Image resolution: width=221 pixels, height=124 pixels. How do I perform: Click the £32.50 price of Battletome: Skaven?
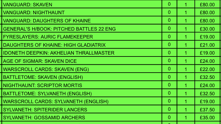coord(207,77)
